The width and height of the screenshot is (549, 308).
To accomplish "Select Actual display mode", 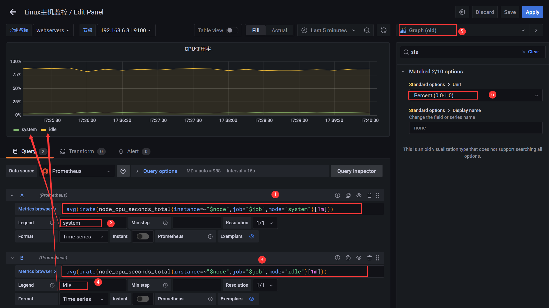I will [x=279, y=30].
